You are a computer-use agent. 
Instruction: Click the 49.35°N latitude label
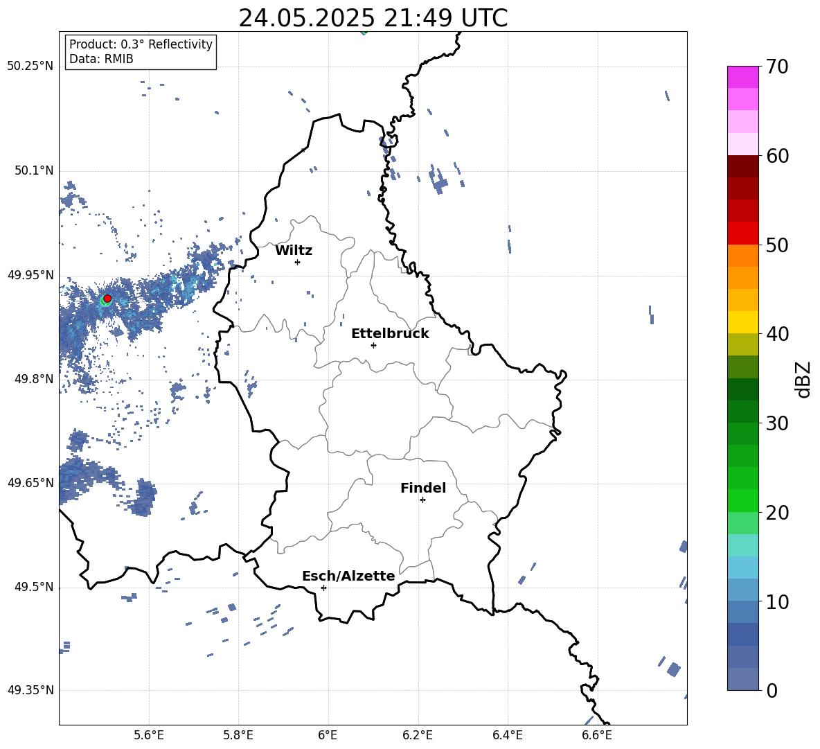30,690
